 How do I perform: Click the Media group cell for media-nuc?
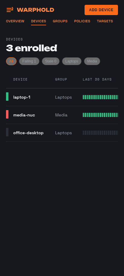[x=61, y=115]
